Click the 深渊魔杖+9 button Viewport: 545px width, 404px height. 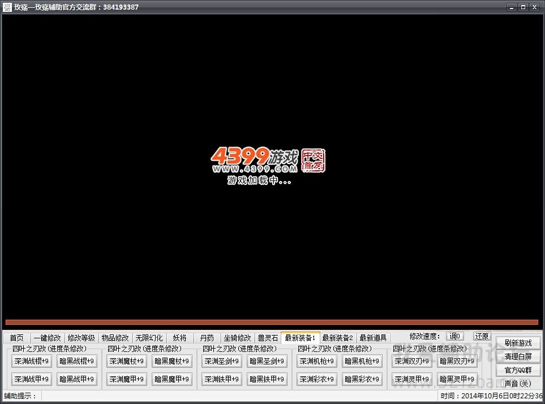(x=127, y=361)
